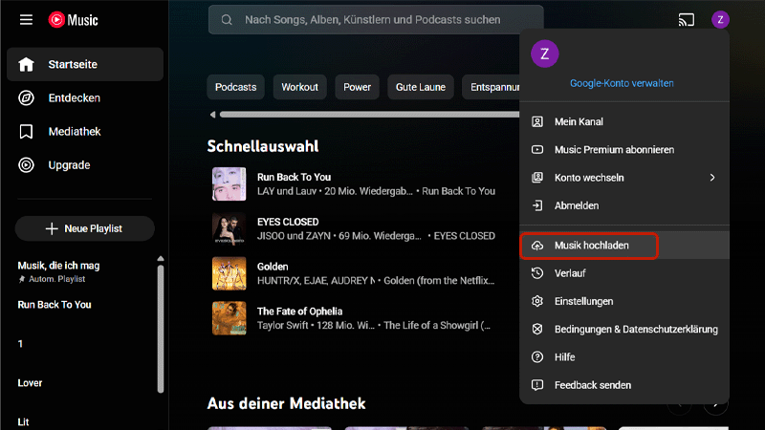Select Music Premium abonnieren menu entry

click(x=624, y=150)
